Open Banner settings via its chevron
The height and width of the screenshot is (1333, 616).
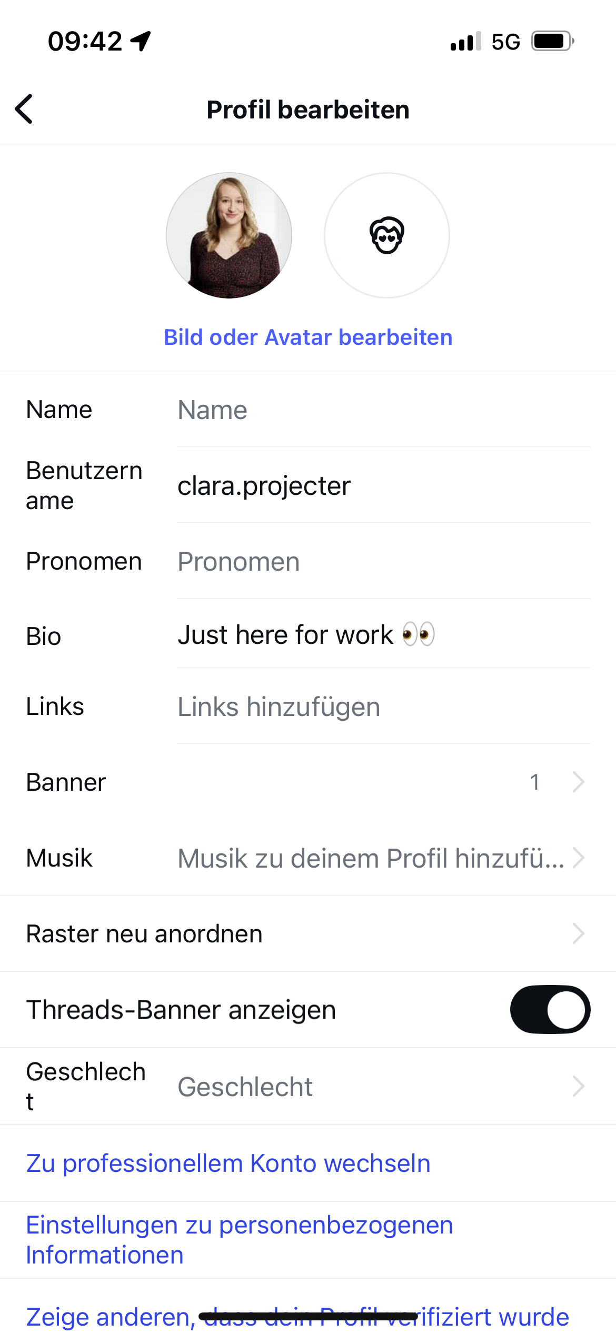[578, 782]
